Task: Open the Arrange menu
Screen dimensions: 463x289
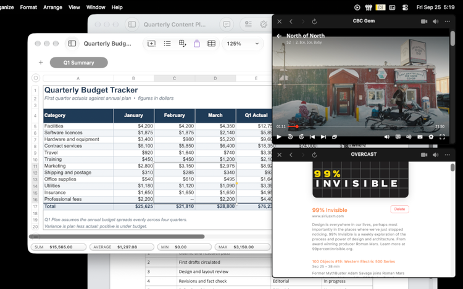Action: tap(52, 7)
